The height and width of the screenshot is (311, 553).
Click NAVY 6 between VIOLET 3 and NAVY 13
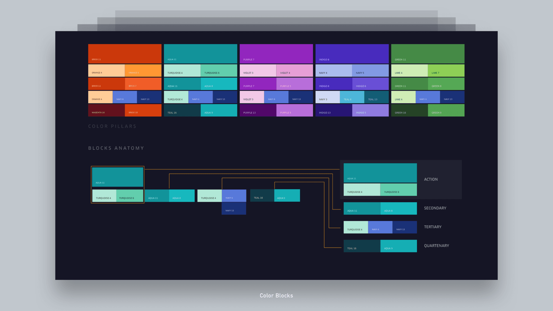[x=276, y=97]
